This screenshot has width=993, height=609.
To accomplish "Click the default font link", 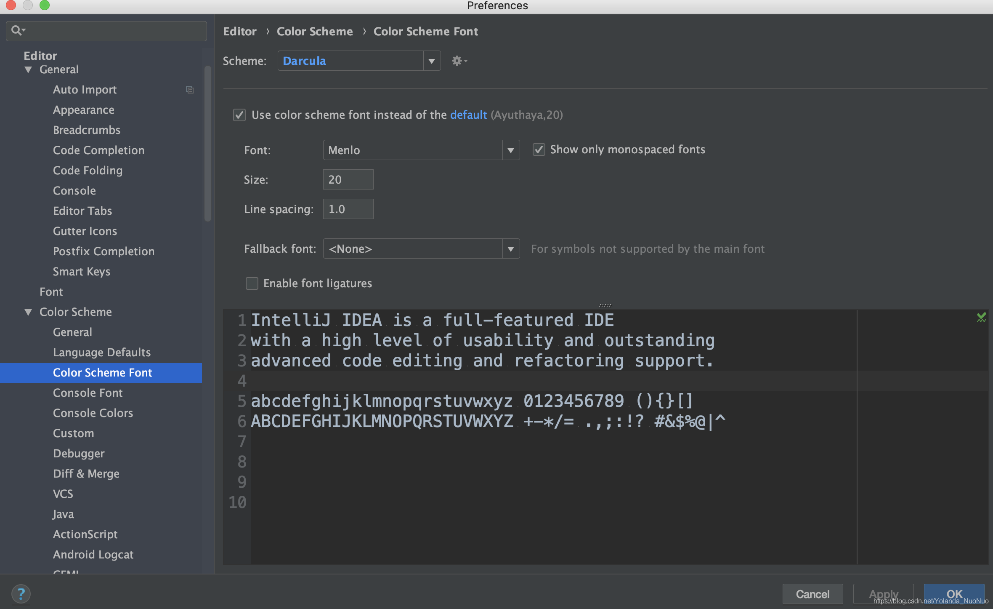I will tap(468, 115).
